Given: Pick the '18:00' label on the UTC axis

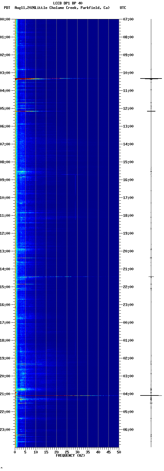Looking at the screenshot, I should coord(128,216).
